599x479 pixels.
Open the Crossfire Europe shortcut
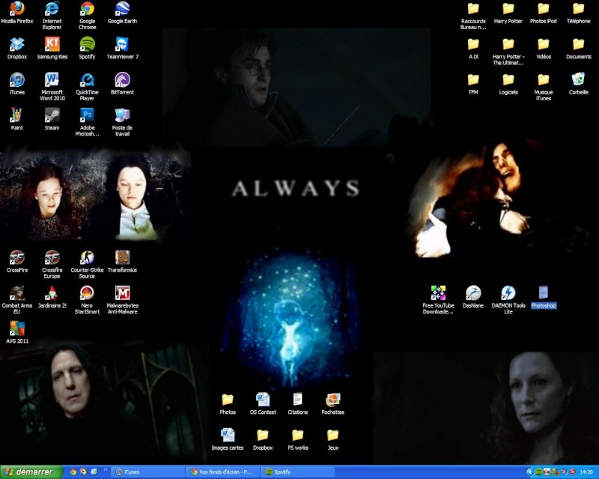click(52, 264)
